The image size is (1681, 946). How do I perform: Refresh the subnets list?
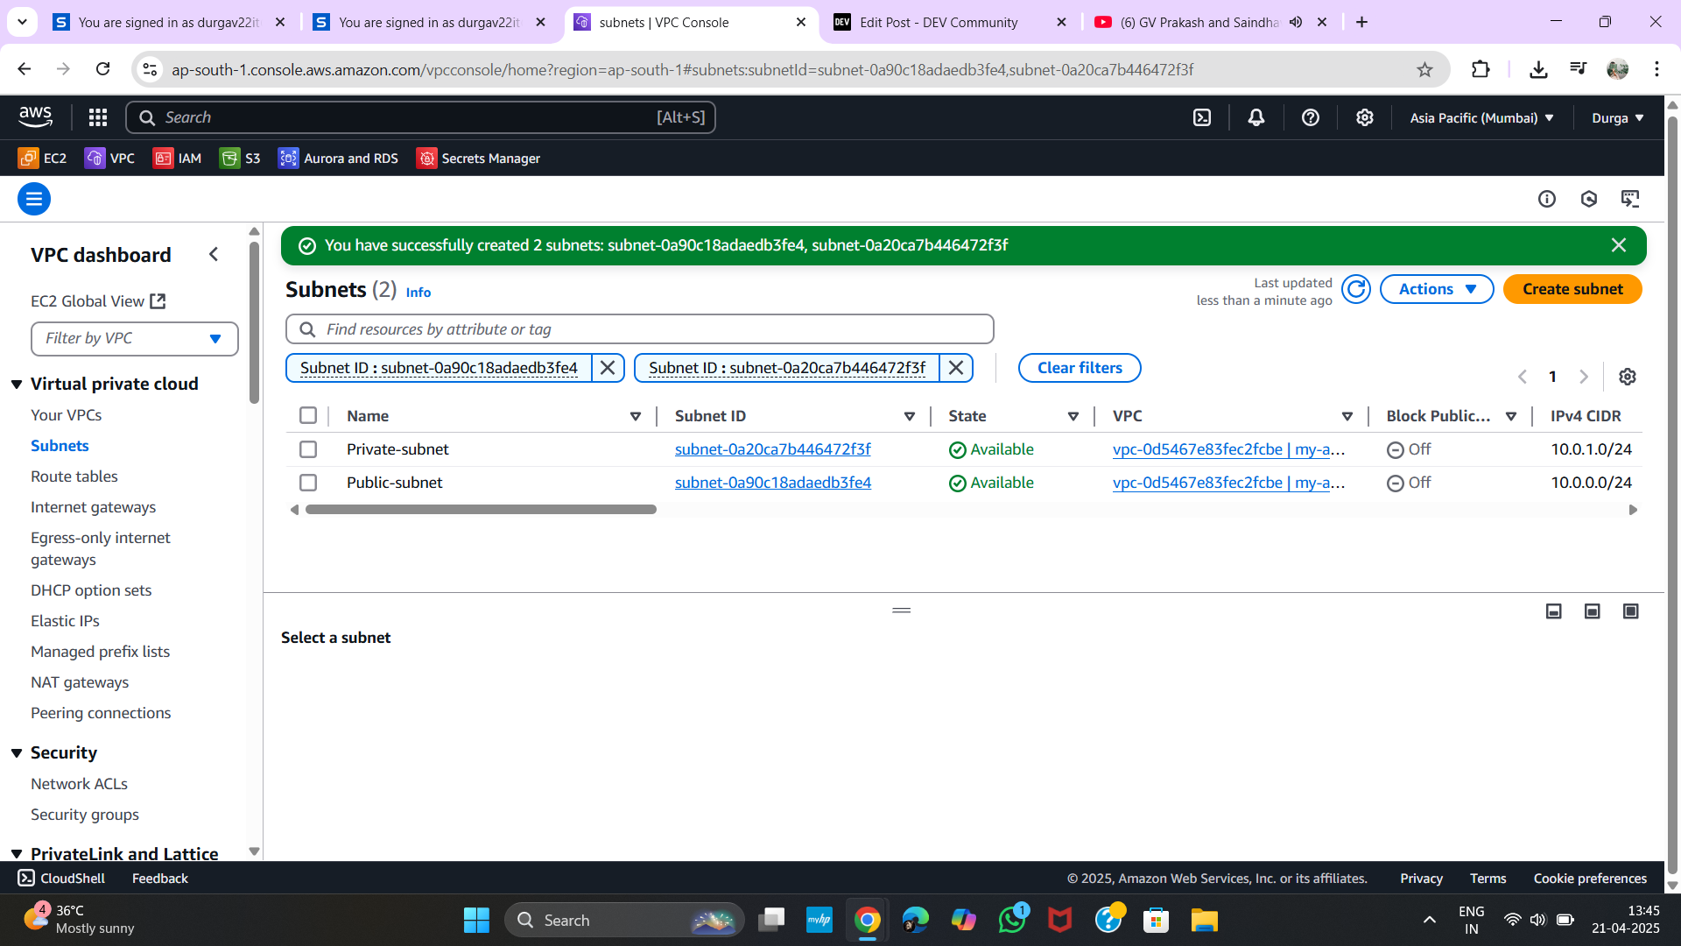[1356, 289]
